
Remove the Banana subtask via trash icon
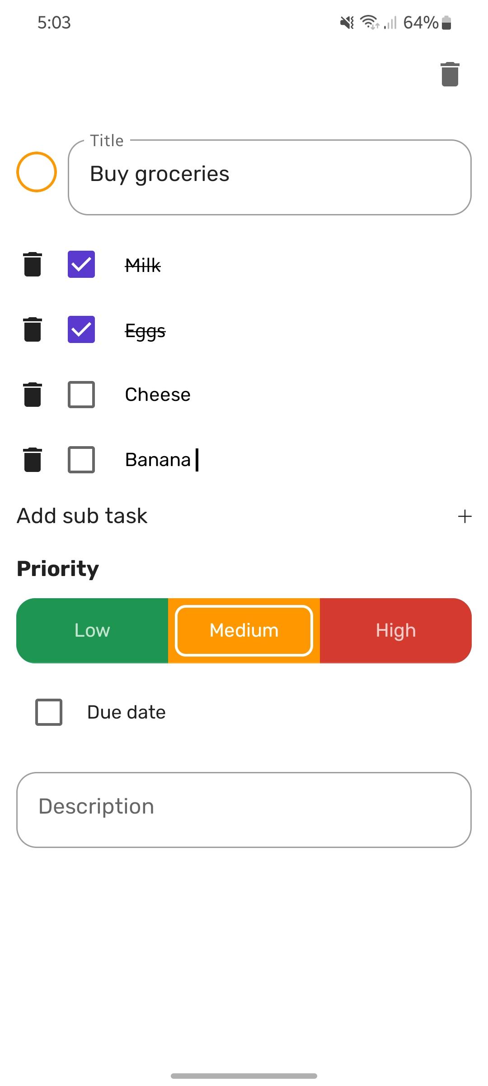pos(33,460)
